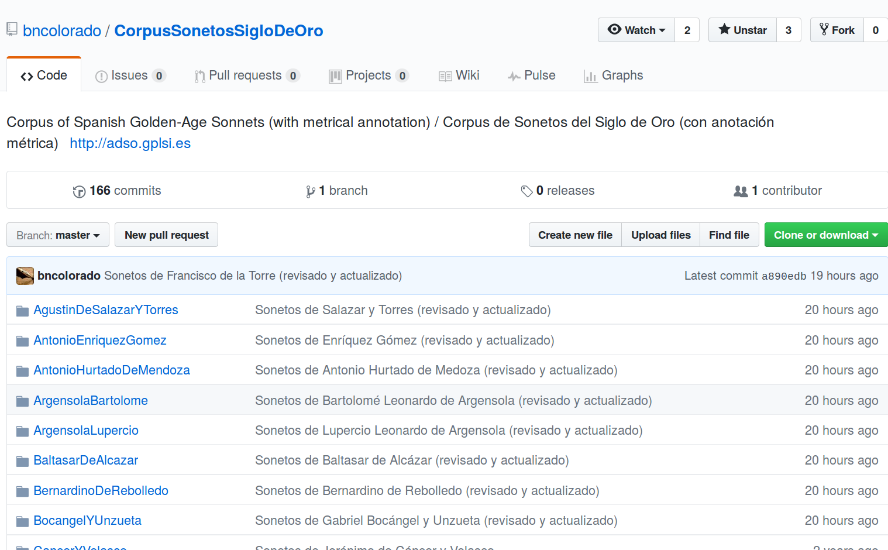888x550 pixels.
Task: Unstar this repository
Action: (742, 30)
